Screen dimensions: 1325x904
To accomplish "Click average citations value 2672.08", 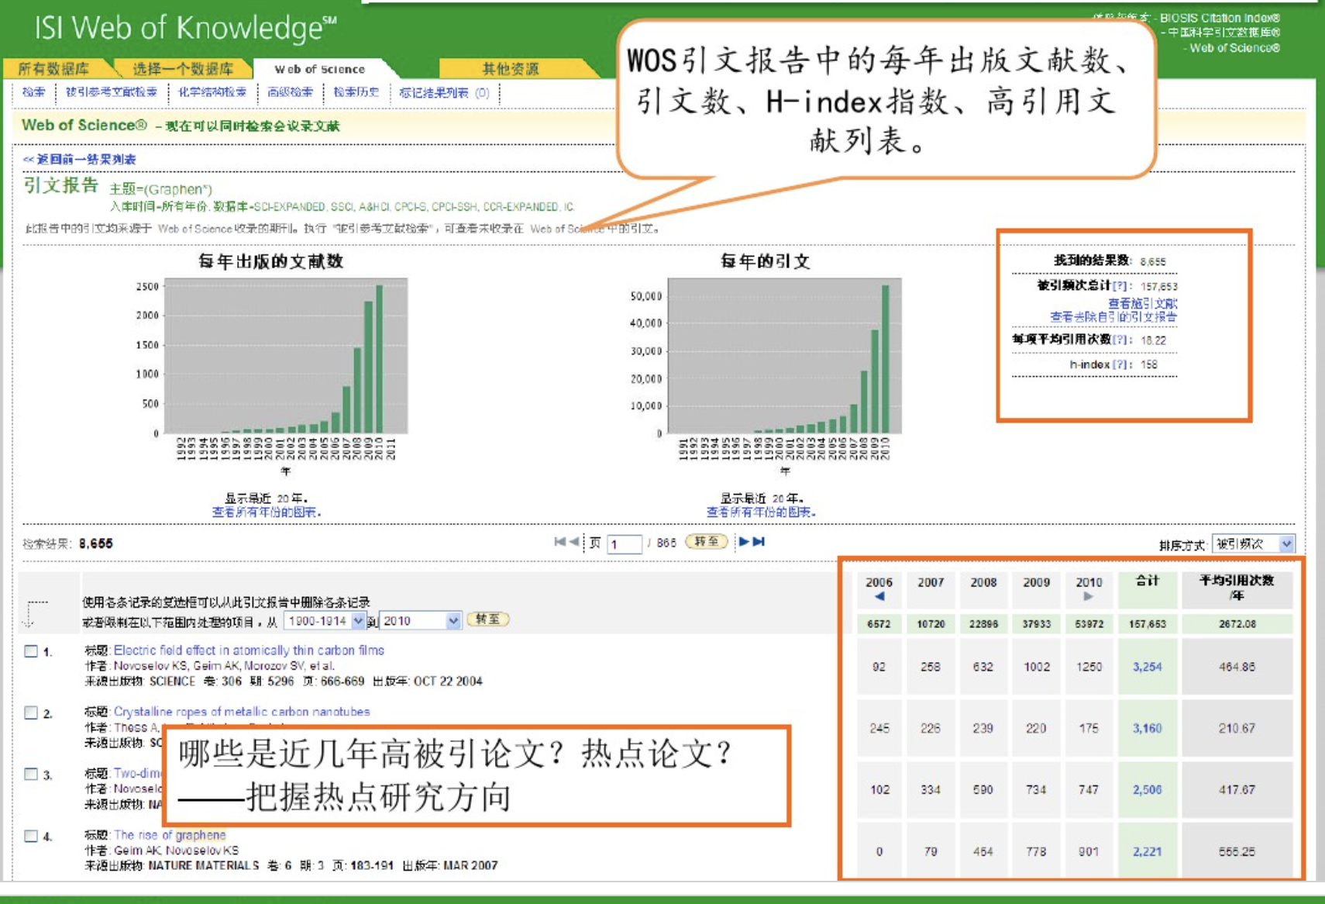I will [x=1237, y=624].
